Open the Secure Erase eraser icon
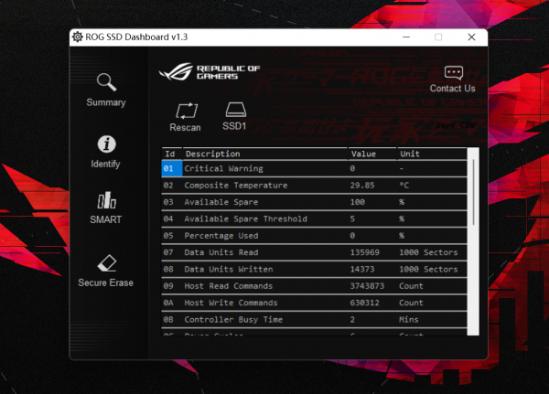 coord(107,262)
